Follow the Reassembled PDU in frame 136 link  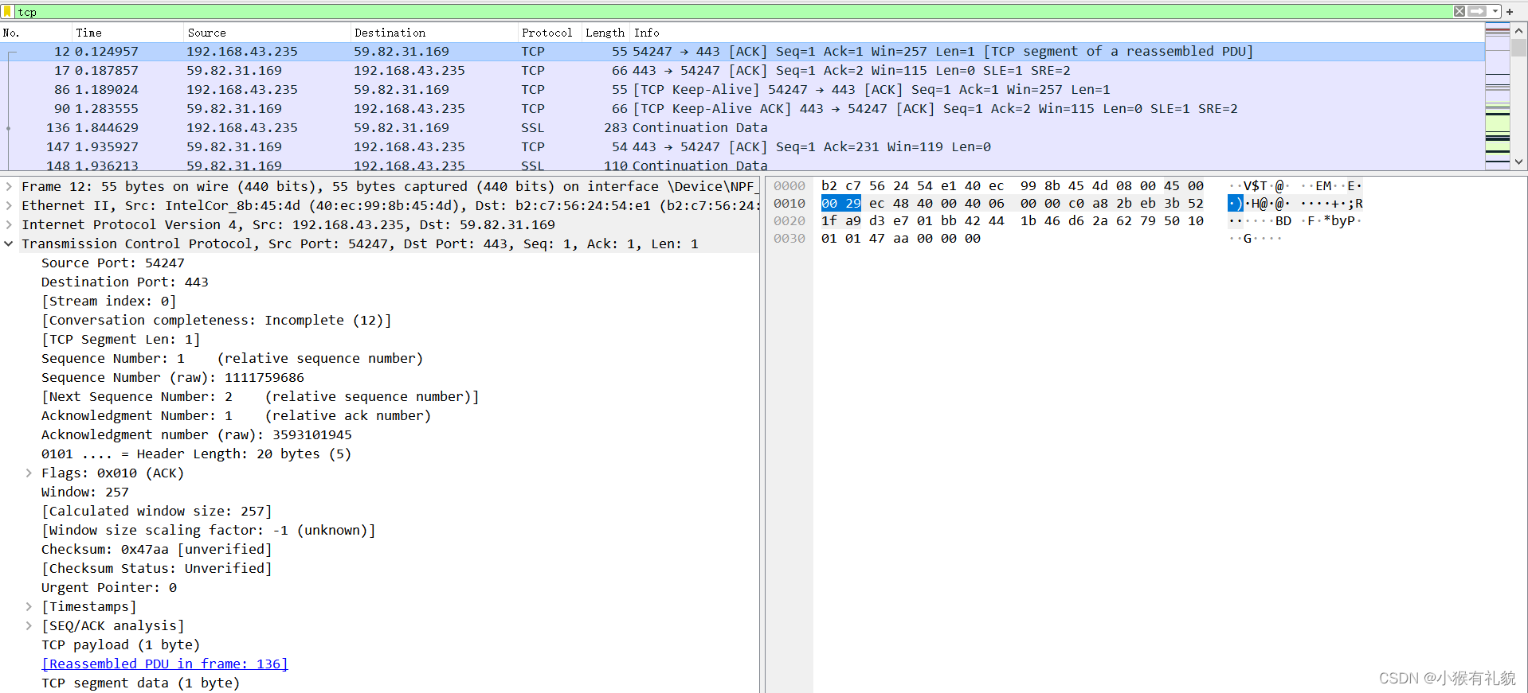[165, 664]
